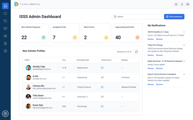
Task: Open the Home icon in sidebar
Action: (x=5, y=6)
